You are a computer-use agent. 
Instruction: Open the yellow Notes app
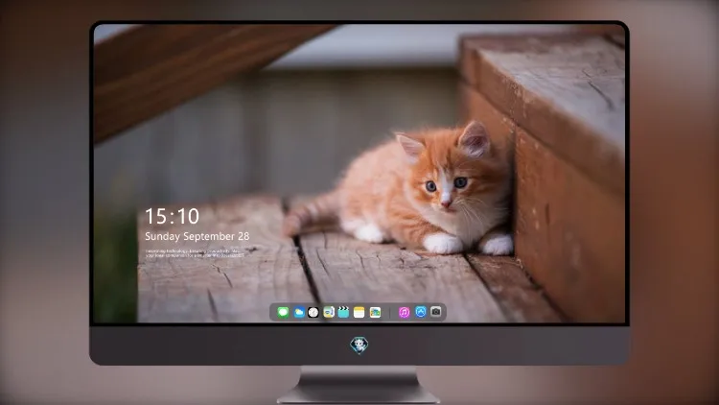click(x=359, y=312)
